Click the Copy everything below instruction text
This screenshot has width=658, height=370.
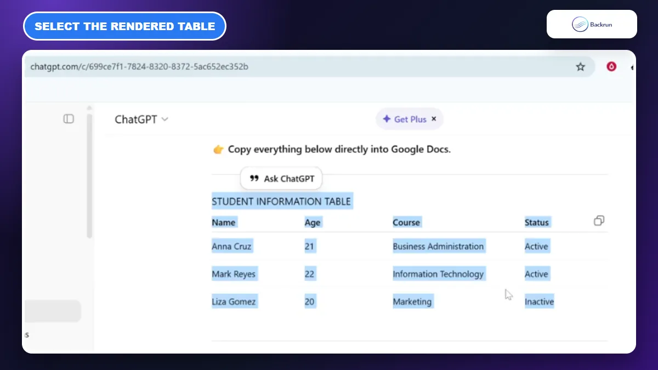339,149
